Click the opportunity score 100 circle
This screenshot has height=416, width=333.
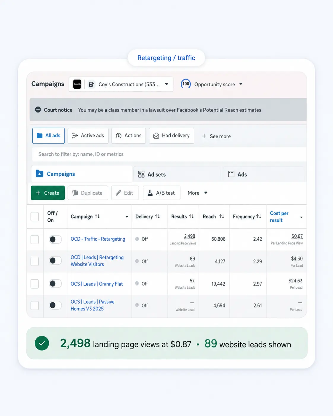(186, 84)
